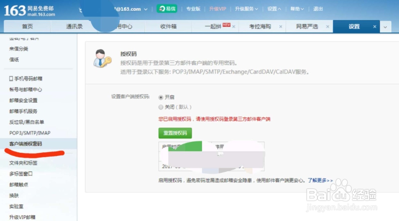
Task: Click the 退出 logout link
Action: [318, 9]
